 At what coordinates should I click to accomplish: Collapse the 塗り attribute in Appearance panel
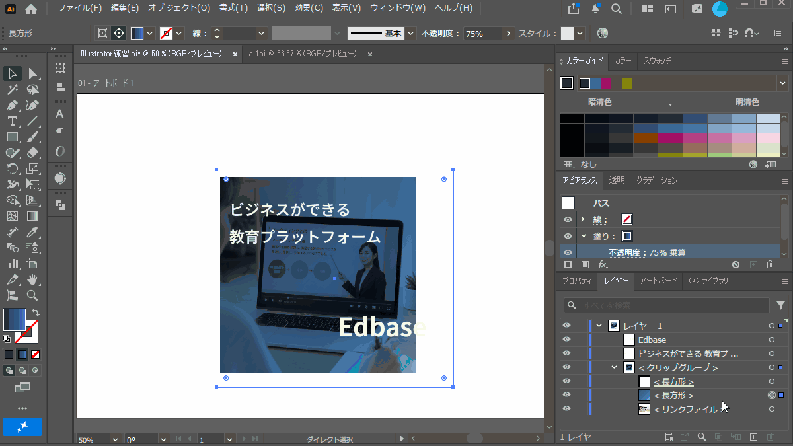584,236
